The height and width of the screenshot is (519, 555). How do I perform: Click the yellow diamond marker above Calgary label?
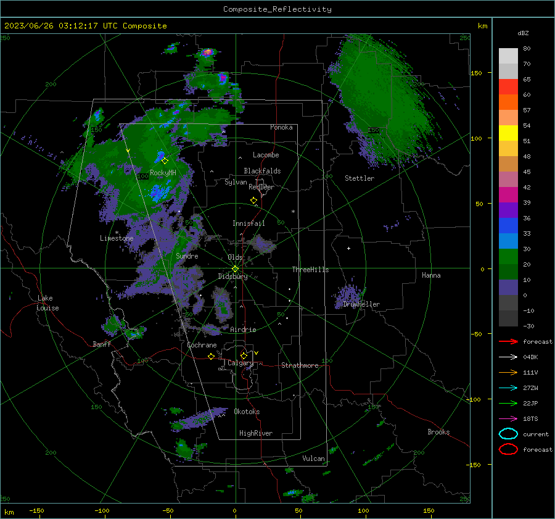click(x=244, y=355)
